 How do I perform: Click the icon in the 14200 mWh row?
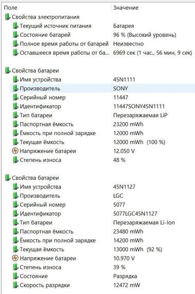15,240
